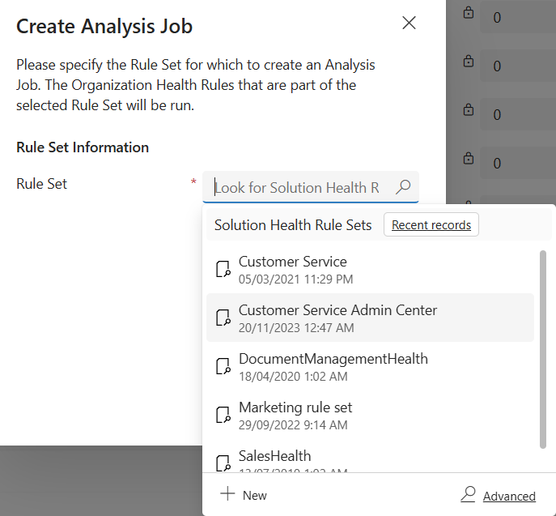Click the Customer Service Admin Center record icon
This screenshot has height=516, width=556.
(223, 318)
